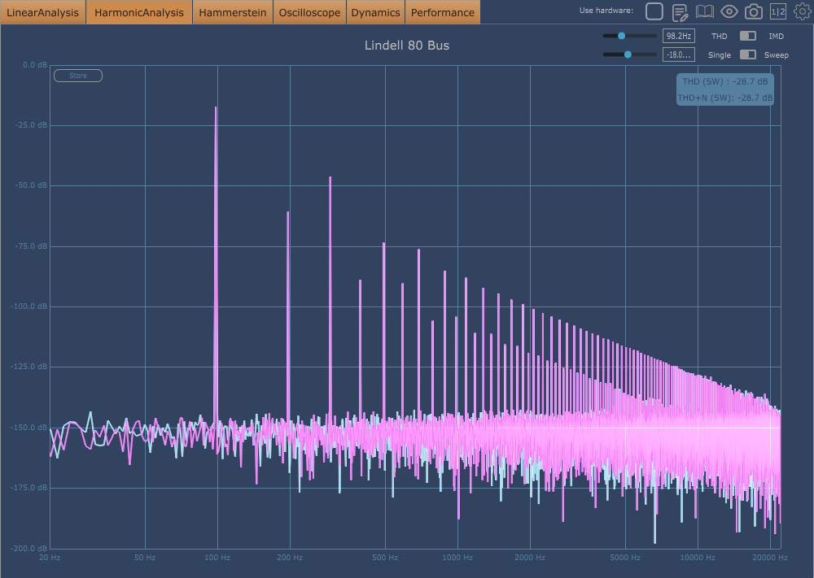
Task: Click the Store button
Action: pyautogui.click(x=78, y=76)
